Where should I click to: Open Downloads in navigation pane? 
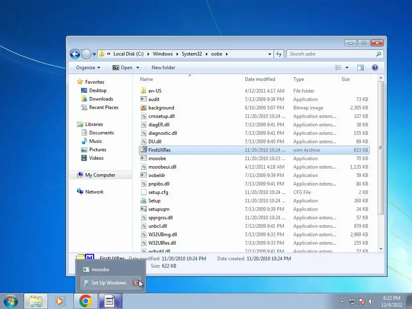tap(101, 99)
